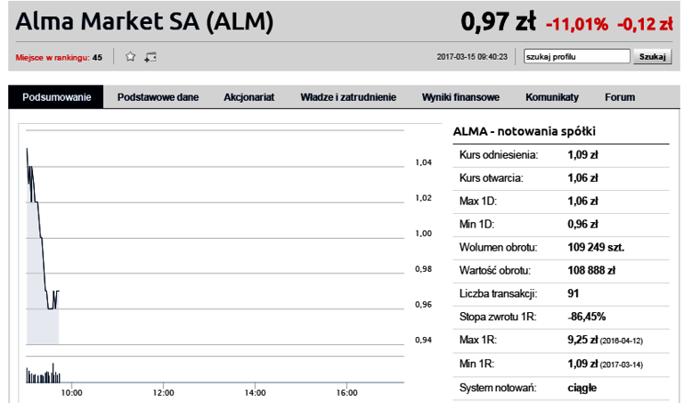Viewport: 700px width, 403px height.
Task: Open the Komunikaty tab
Action: point(552,97)
